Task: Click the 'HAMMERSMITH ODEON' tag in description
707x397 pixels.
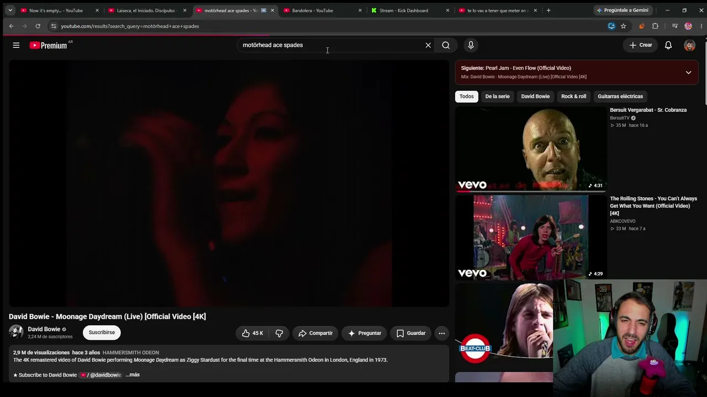Action: tap(131, 353)
